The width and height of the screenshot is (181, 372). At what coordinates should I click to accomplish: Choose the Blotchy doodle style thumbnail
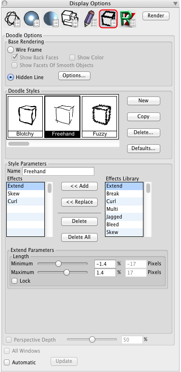point(26,116)
